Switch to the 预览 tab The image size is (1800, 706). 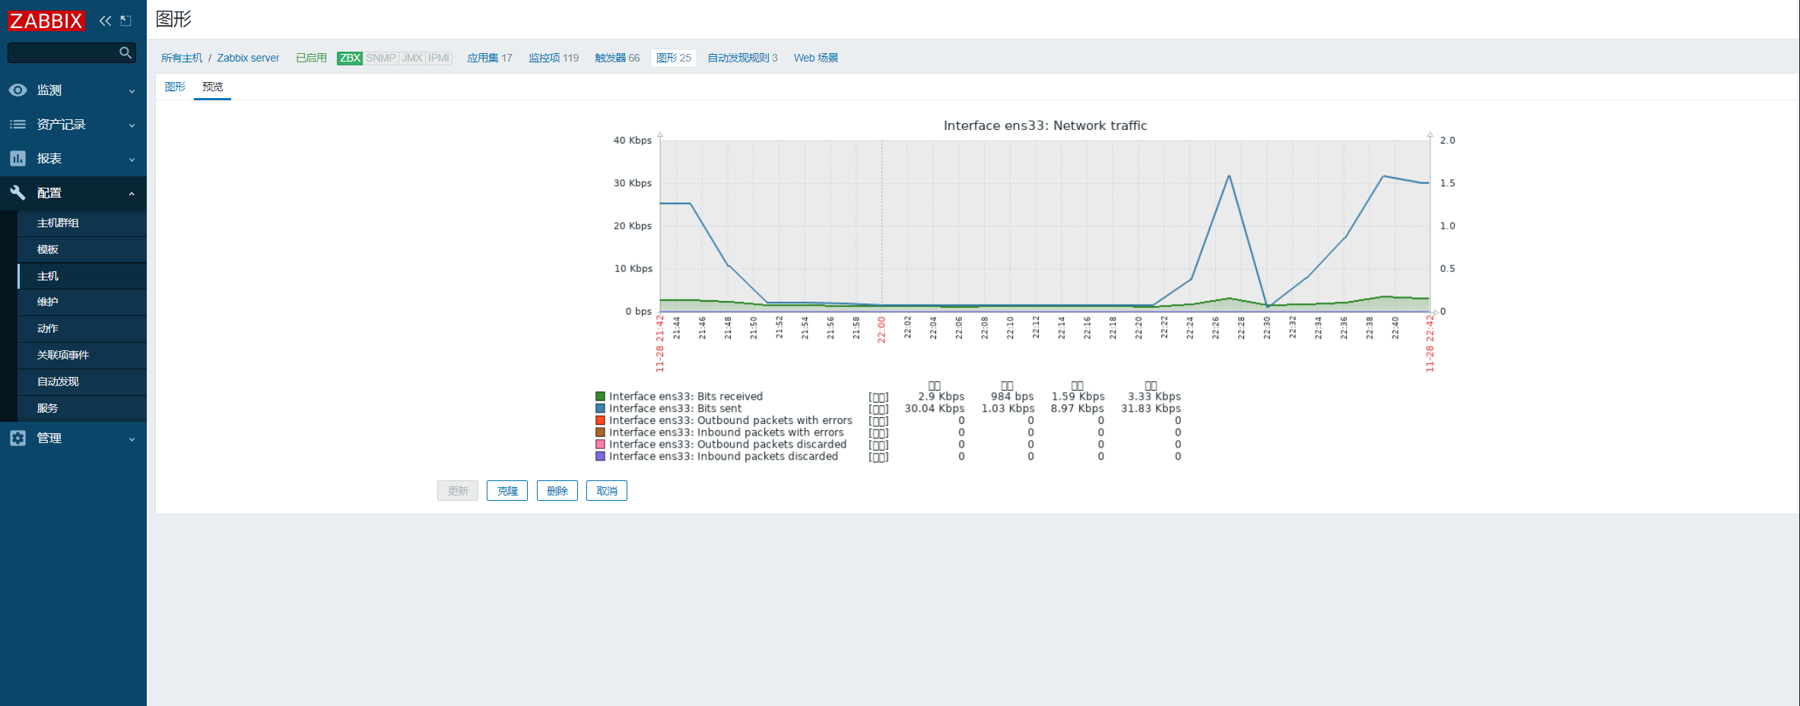click(x=212, y=87)
